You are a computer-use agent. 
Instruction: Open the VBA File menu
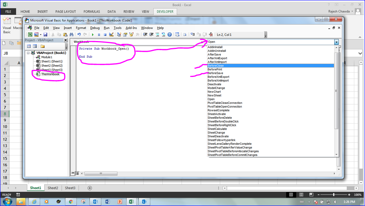[x=37, y=28]
